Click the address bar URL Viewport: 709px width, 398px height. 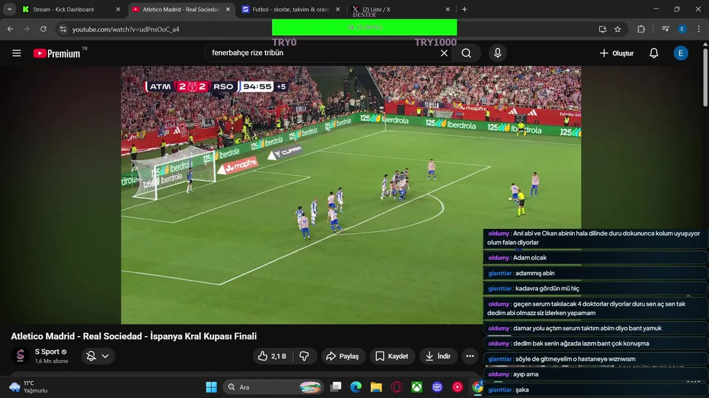(126, 29)
